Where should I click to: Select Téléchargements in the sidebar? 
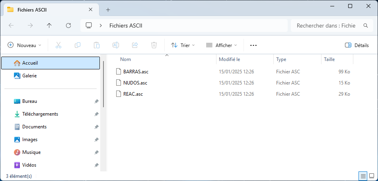tap(40, 114)
